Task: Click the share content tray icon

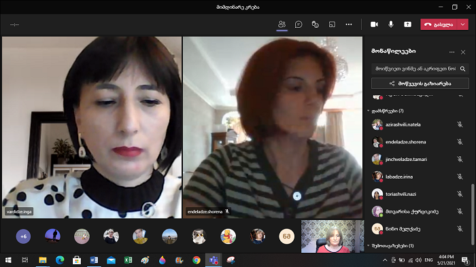Action: click(407, 24)
